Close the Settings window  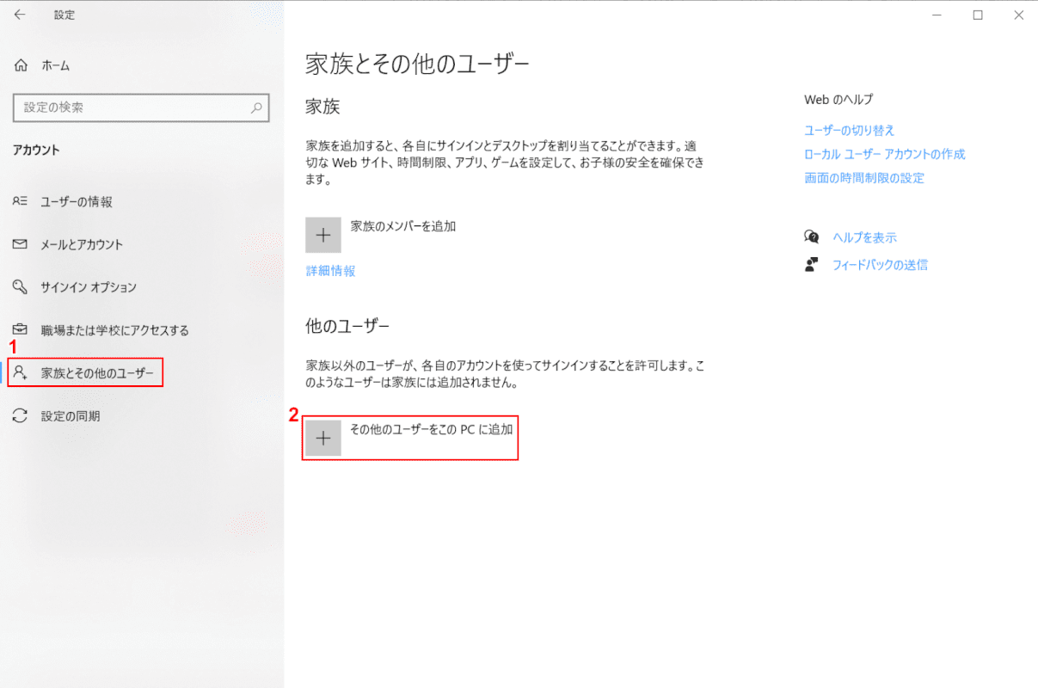pyautogui.click(x=1018, y=15)
